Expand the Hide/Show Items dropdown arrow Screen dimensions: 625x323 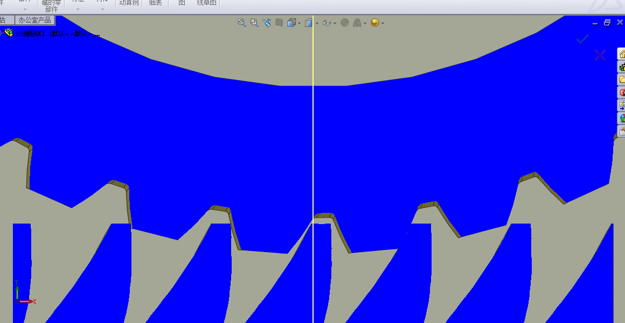click(x=335, y=23)
